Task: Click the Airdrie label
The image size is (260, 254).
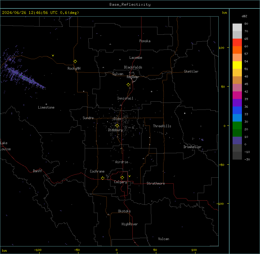Action: pyautogui.click(x=122, y=162)
